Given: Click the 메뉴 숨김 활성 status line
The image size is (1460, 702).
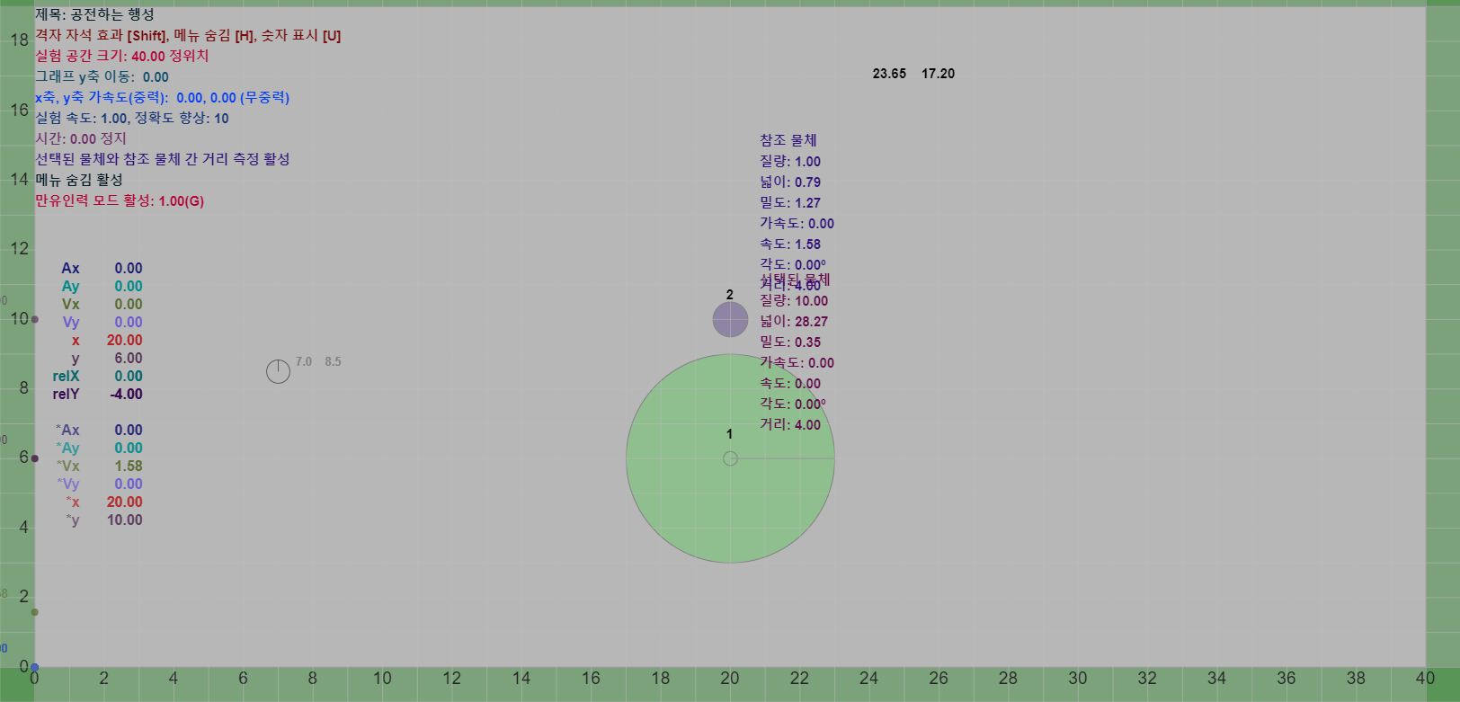Looking at the screenshot, I should click(x=79, y=180).
